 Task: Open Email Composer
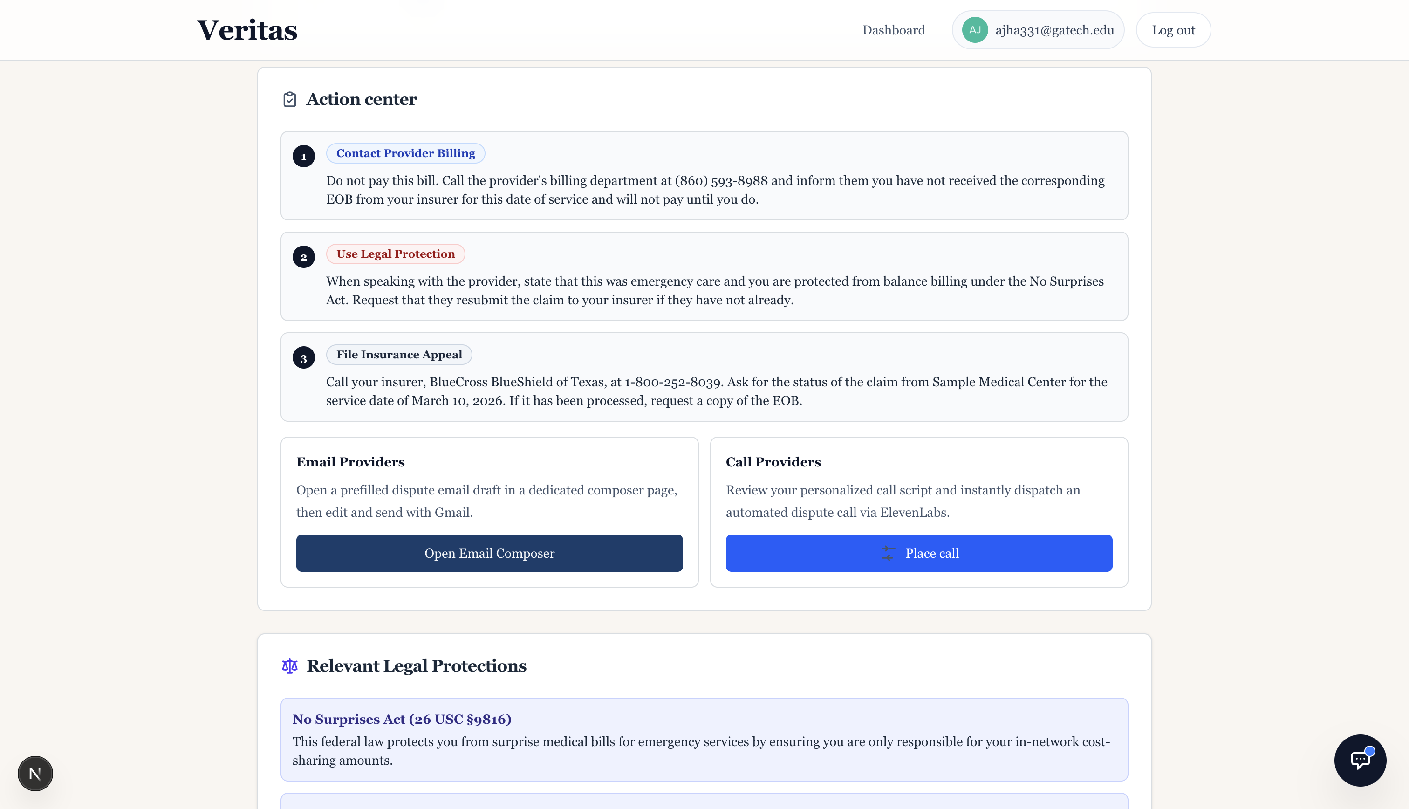(489, 553)
